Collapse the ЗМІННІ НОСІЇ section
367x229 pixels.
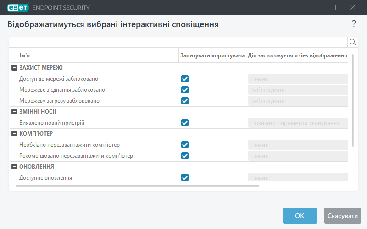[14, 112]
